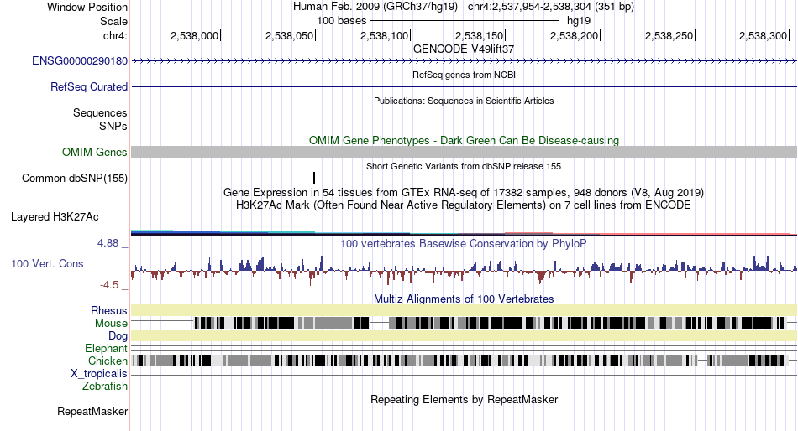The height and width of the screenshot is (431, 798).
Task: Select the OMIM Genes gray bar
Action: tap(464, 152)
